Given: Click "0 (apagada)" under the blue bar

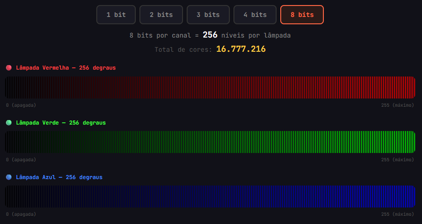Looking at the screenshot, I should (x=21, y=214).
